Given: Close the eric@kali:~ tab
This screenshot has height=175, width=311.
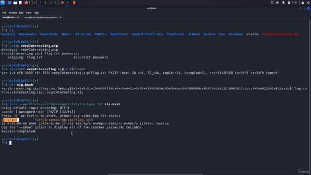Looking at the screenshot, I should point(18,17).
